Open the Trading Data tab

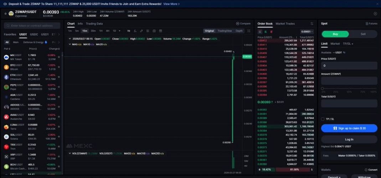(x=94, y=24)
